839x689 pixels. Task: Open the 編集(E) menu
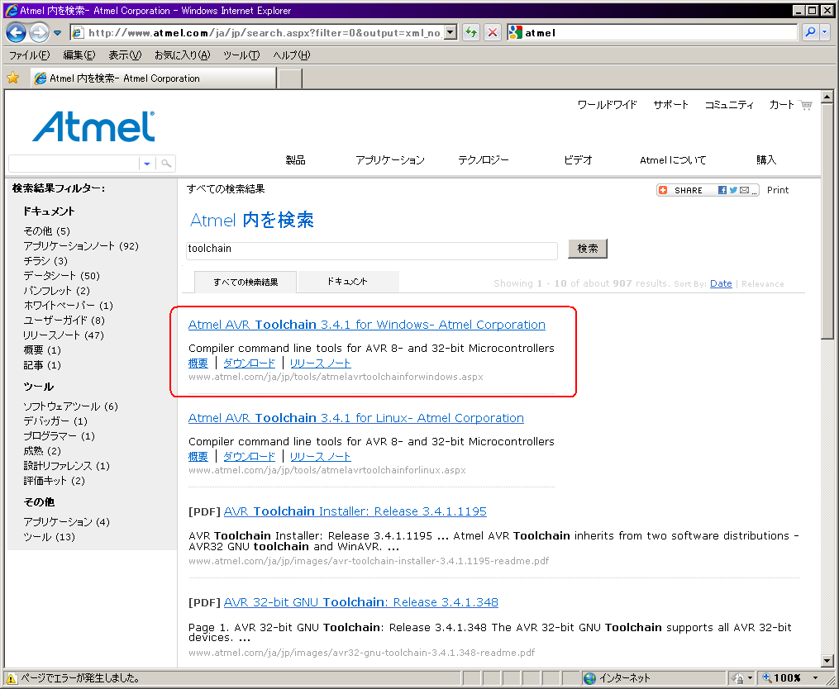[79, 55]
